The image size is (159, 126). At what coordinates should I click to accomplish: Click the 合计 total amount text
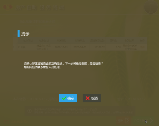click(x=131, y=99)
